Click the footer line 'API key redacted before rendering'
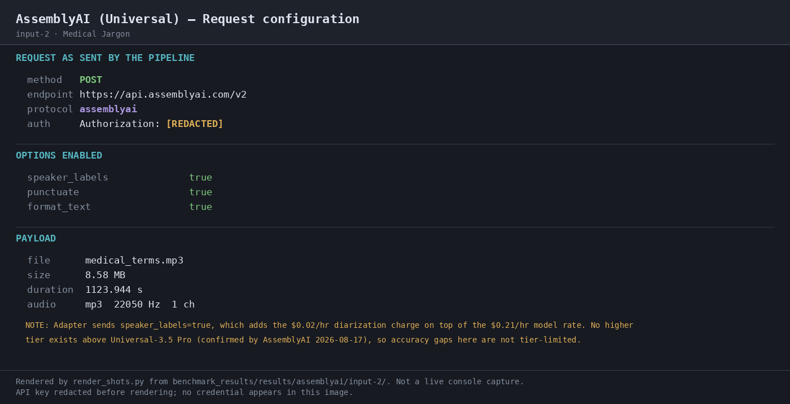 coord(185,393)
